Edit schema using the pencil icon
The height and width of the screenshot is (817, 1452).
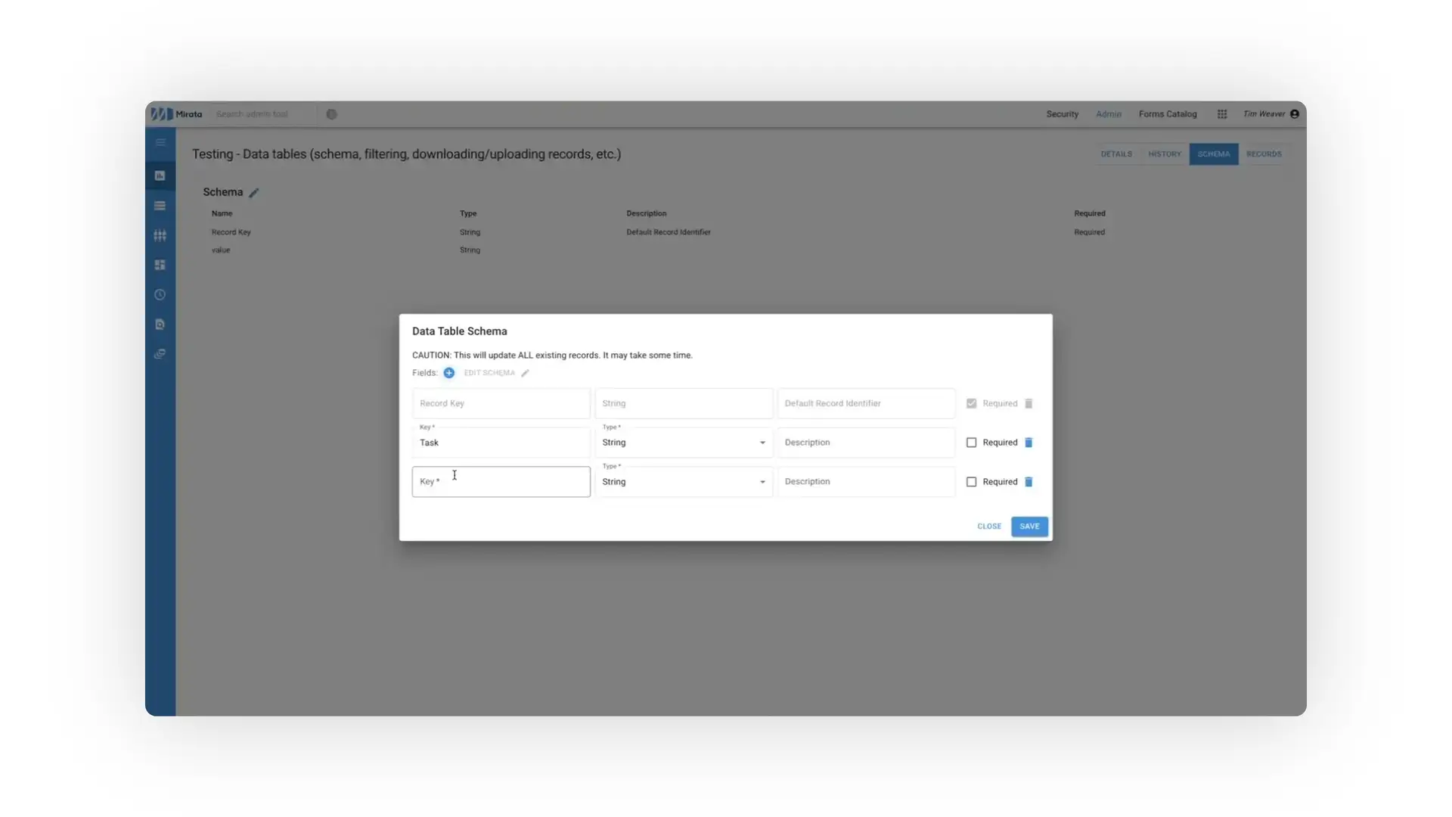526,372
